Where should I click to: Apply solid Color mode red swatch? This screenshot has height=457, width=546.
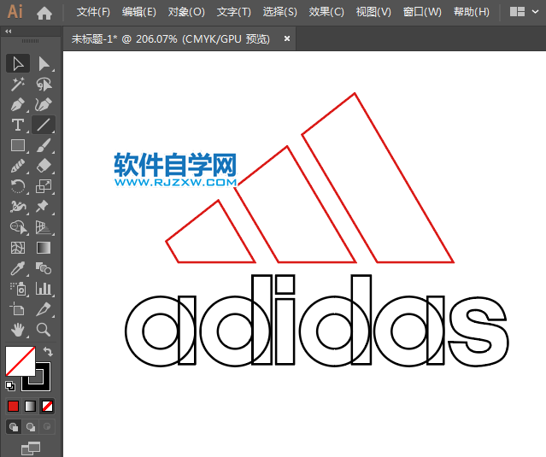pyautogui.click(x=13, y=407)
